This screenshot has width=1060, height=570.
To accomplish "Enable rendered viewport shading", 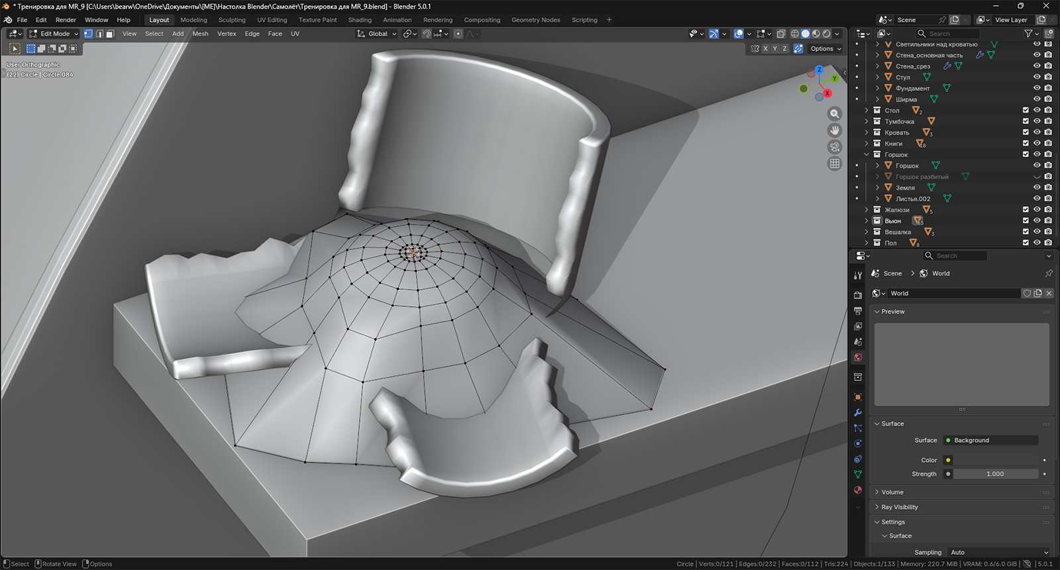I will [x=826, y=34].
